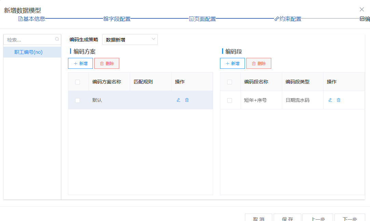Open the 编码生成策略 dropdown

coord(130,40)
